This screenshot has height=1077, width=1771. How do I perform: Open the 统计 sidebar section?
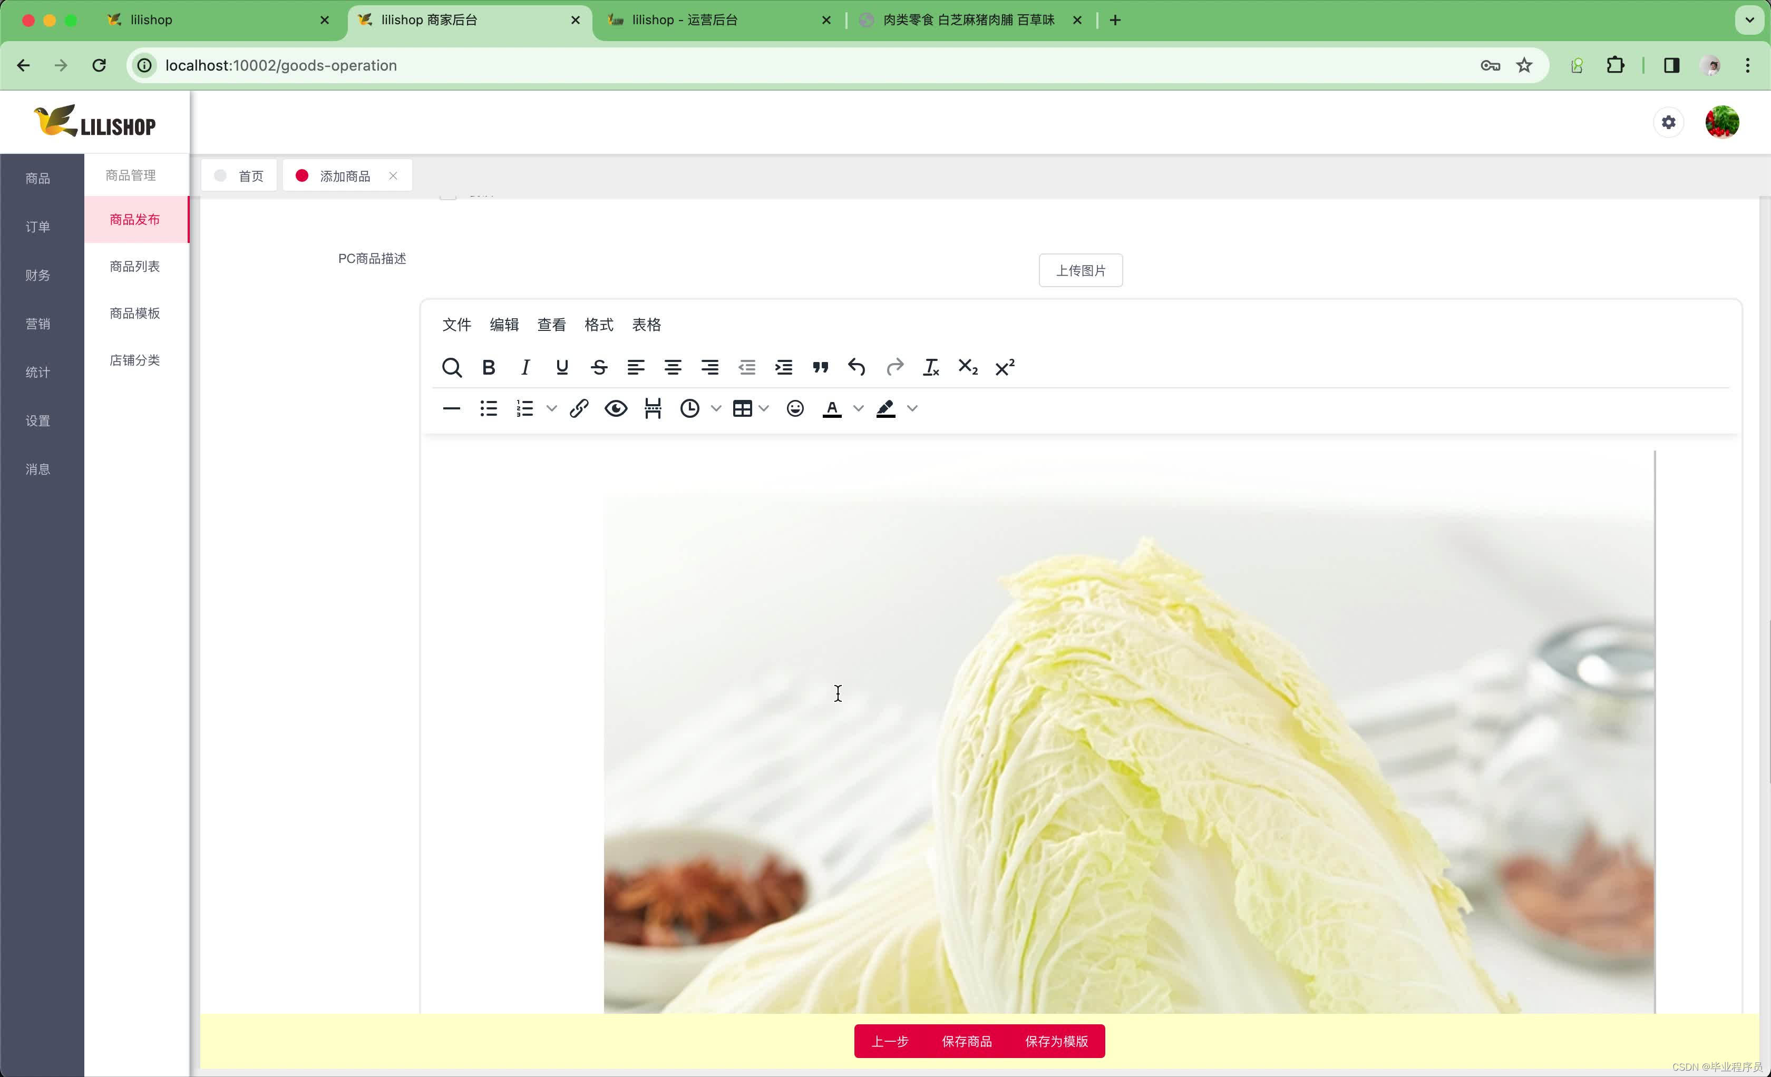click(x=38, y=372)
